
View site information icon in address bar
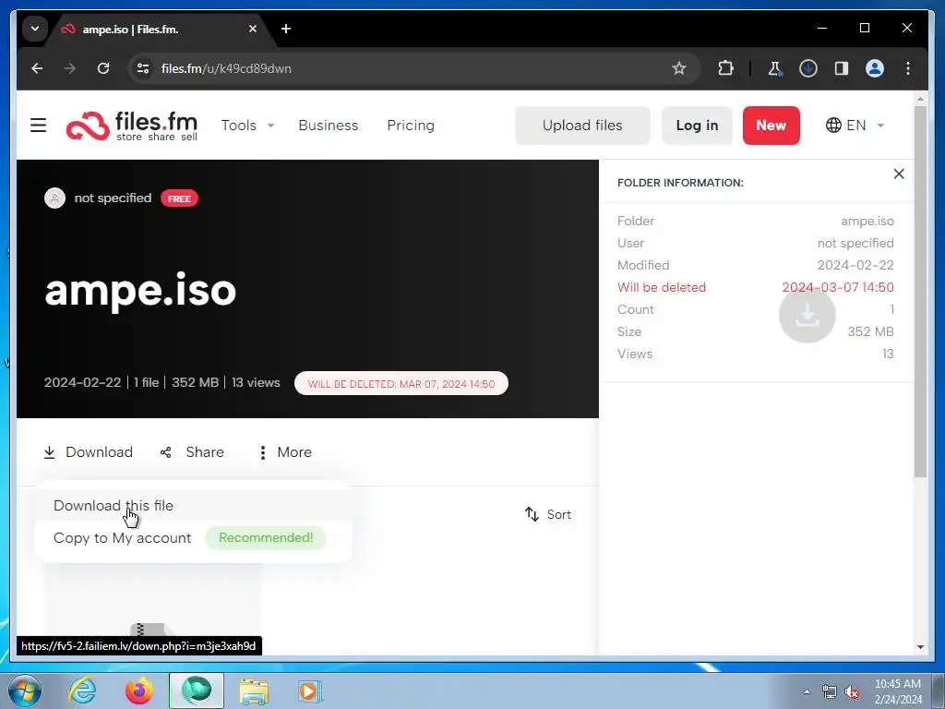(x=143, y=68)
